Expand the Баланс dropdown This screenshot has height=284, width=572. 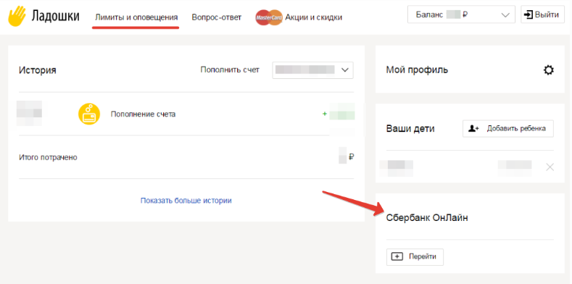point(461,15)
